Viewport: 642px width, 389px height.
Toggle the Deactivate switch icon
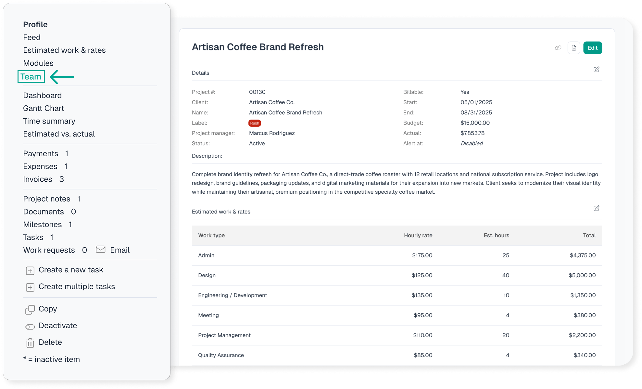click(x=30, y=327)
